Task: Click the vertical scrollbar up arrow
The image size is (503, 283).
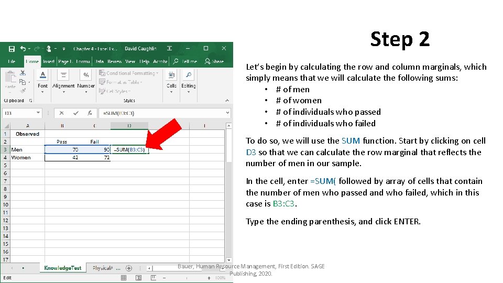Action: pyautogui.click(x=229, y=126)
